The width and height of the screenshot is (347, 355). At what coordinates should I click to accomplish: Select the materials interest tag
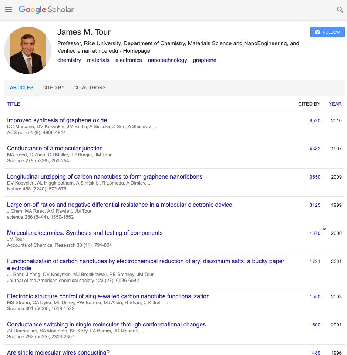coord(98,60)
